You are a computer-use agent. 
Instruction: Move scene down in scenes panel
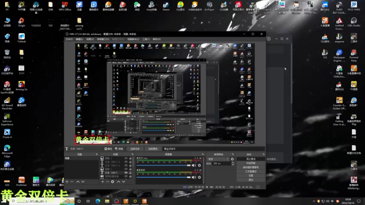(x=83, y=181)
